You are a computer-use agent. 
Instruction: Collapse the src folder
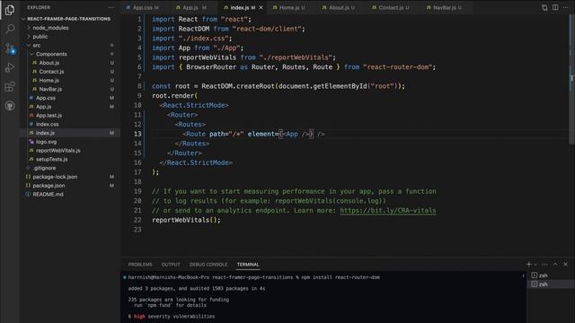point(37,46)
